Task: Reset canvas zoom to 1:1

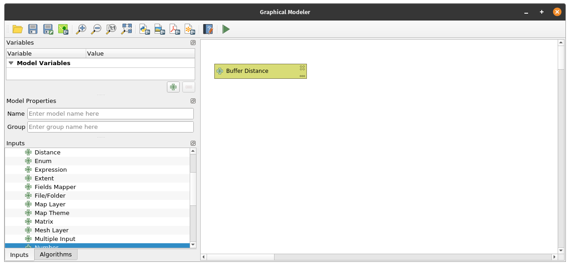Action: click(x=111, y=30)
